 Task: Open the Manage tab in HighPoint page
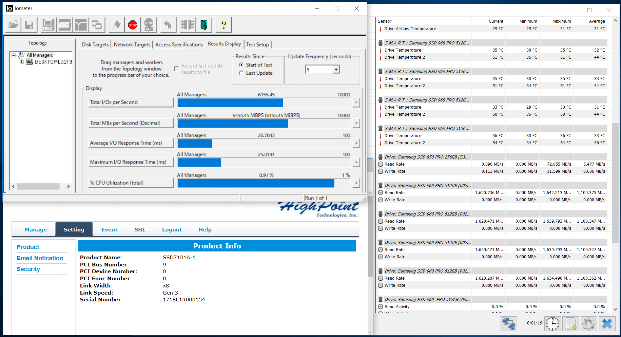tap(36, 230)
